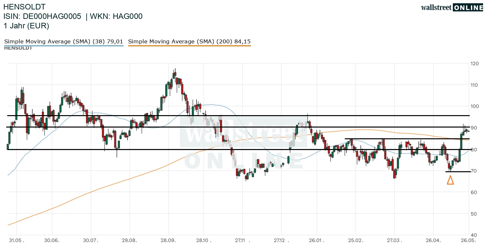Image resolution: width=487 pixels, height=243 pixels.
Task: Click the 27.11. date axis label
Action: tap(242, 240)
